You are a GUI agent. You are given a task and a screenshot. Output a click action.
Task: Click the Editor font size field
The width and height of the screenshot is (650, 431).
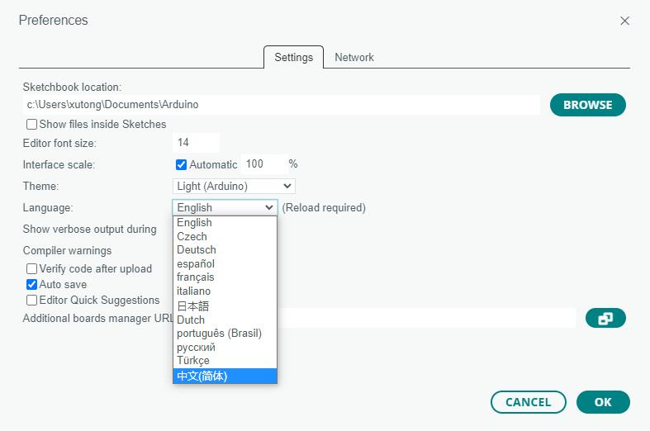[x=196, y=143]
